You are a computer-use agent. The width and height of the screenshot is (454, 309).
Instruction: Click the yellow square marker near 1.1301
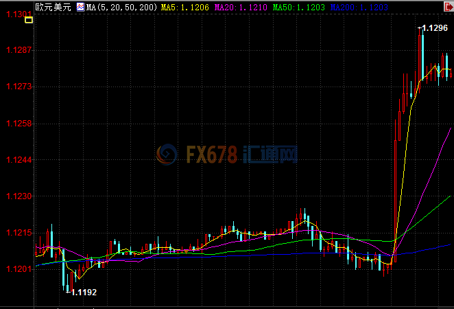[x=29, y=20]
